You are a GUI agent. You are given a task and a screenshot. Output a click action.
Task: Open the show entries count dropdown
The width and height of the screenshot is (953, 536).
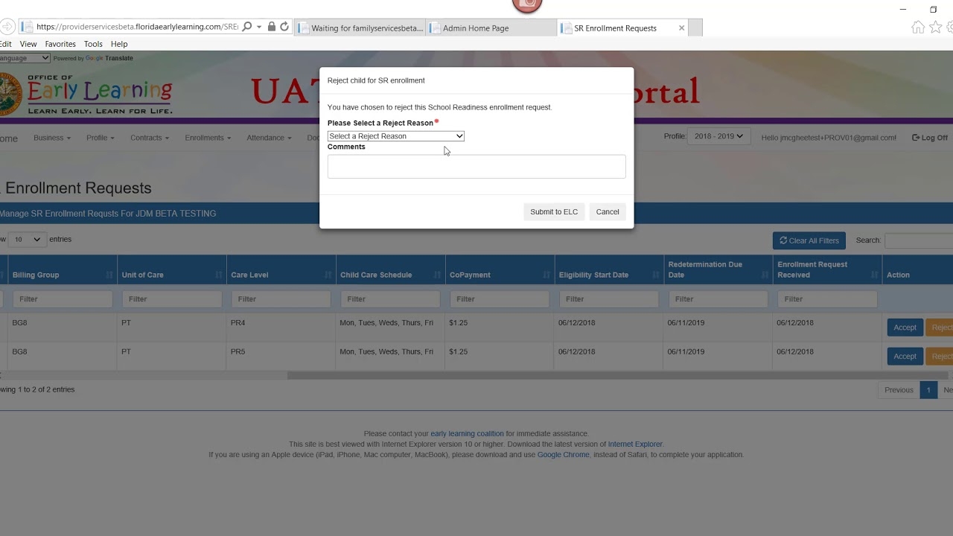[x=27, y=240]
